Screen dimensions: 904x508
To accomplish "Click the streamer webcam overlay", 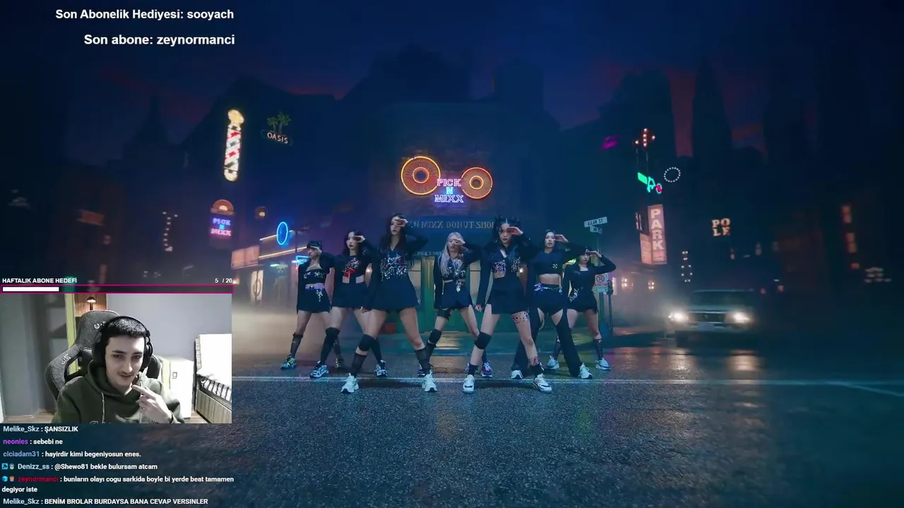I will 116,358.
